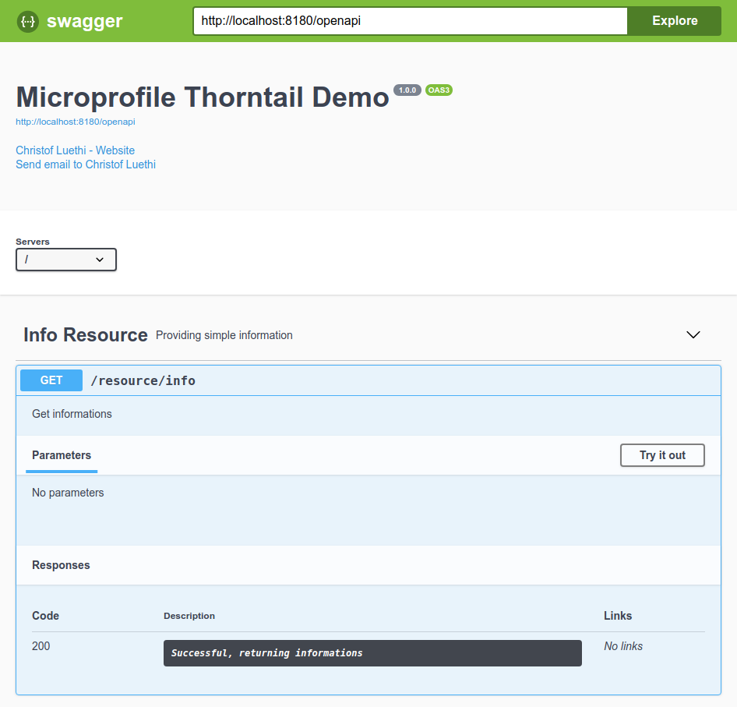Click the 1.0.0 version badge
The width and height of the screenshot is (737, 707).
pos(407,90)
